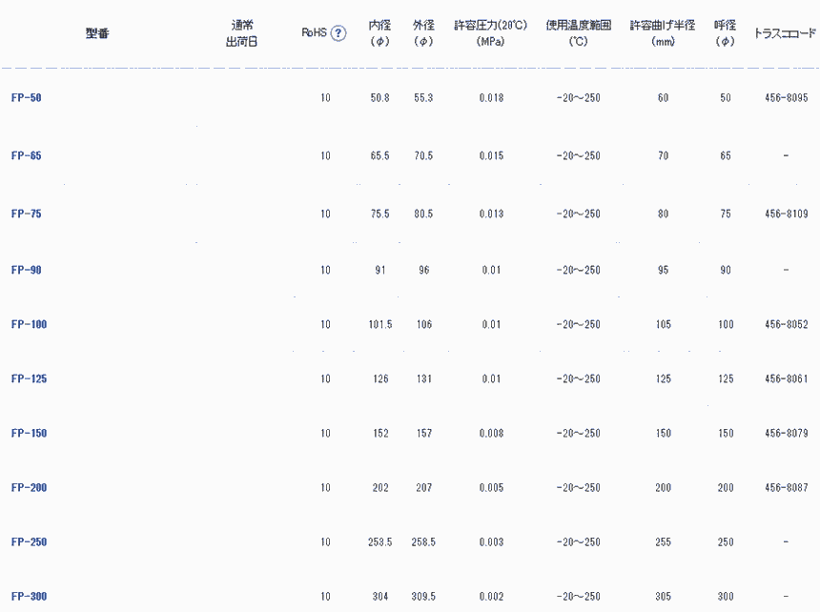Click the RoHS column header label
The height and width of the screenshot is (612, 820).
click(x=314, y=32)
